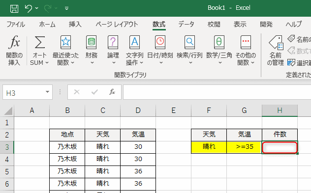
Task: Switch to the 校閲 tab
Action: [x=214, y=25]
